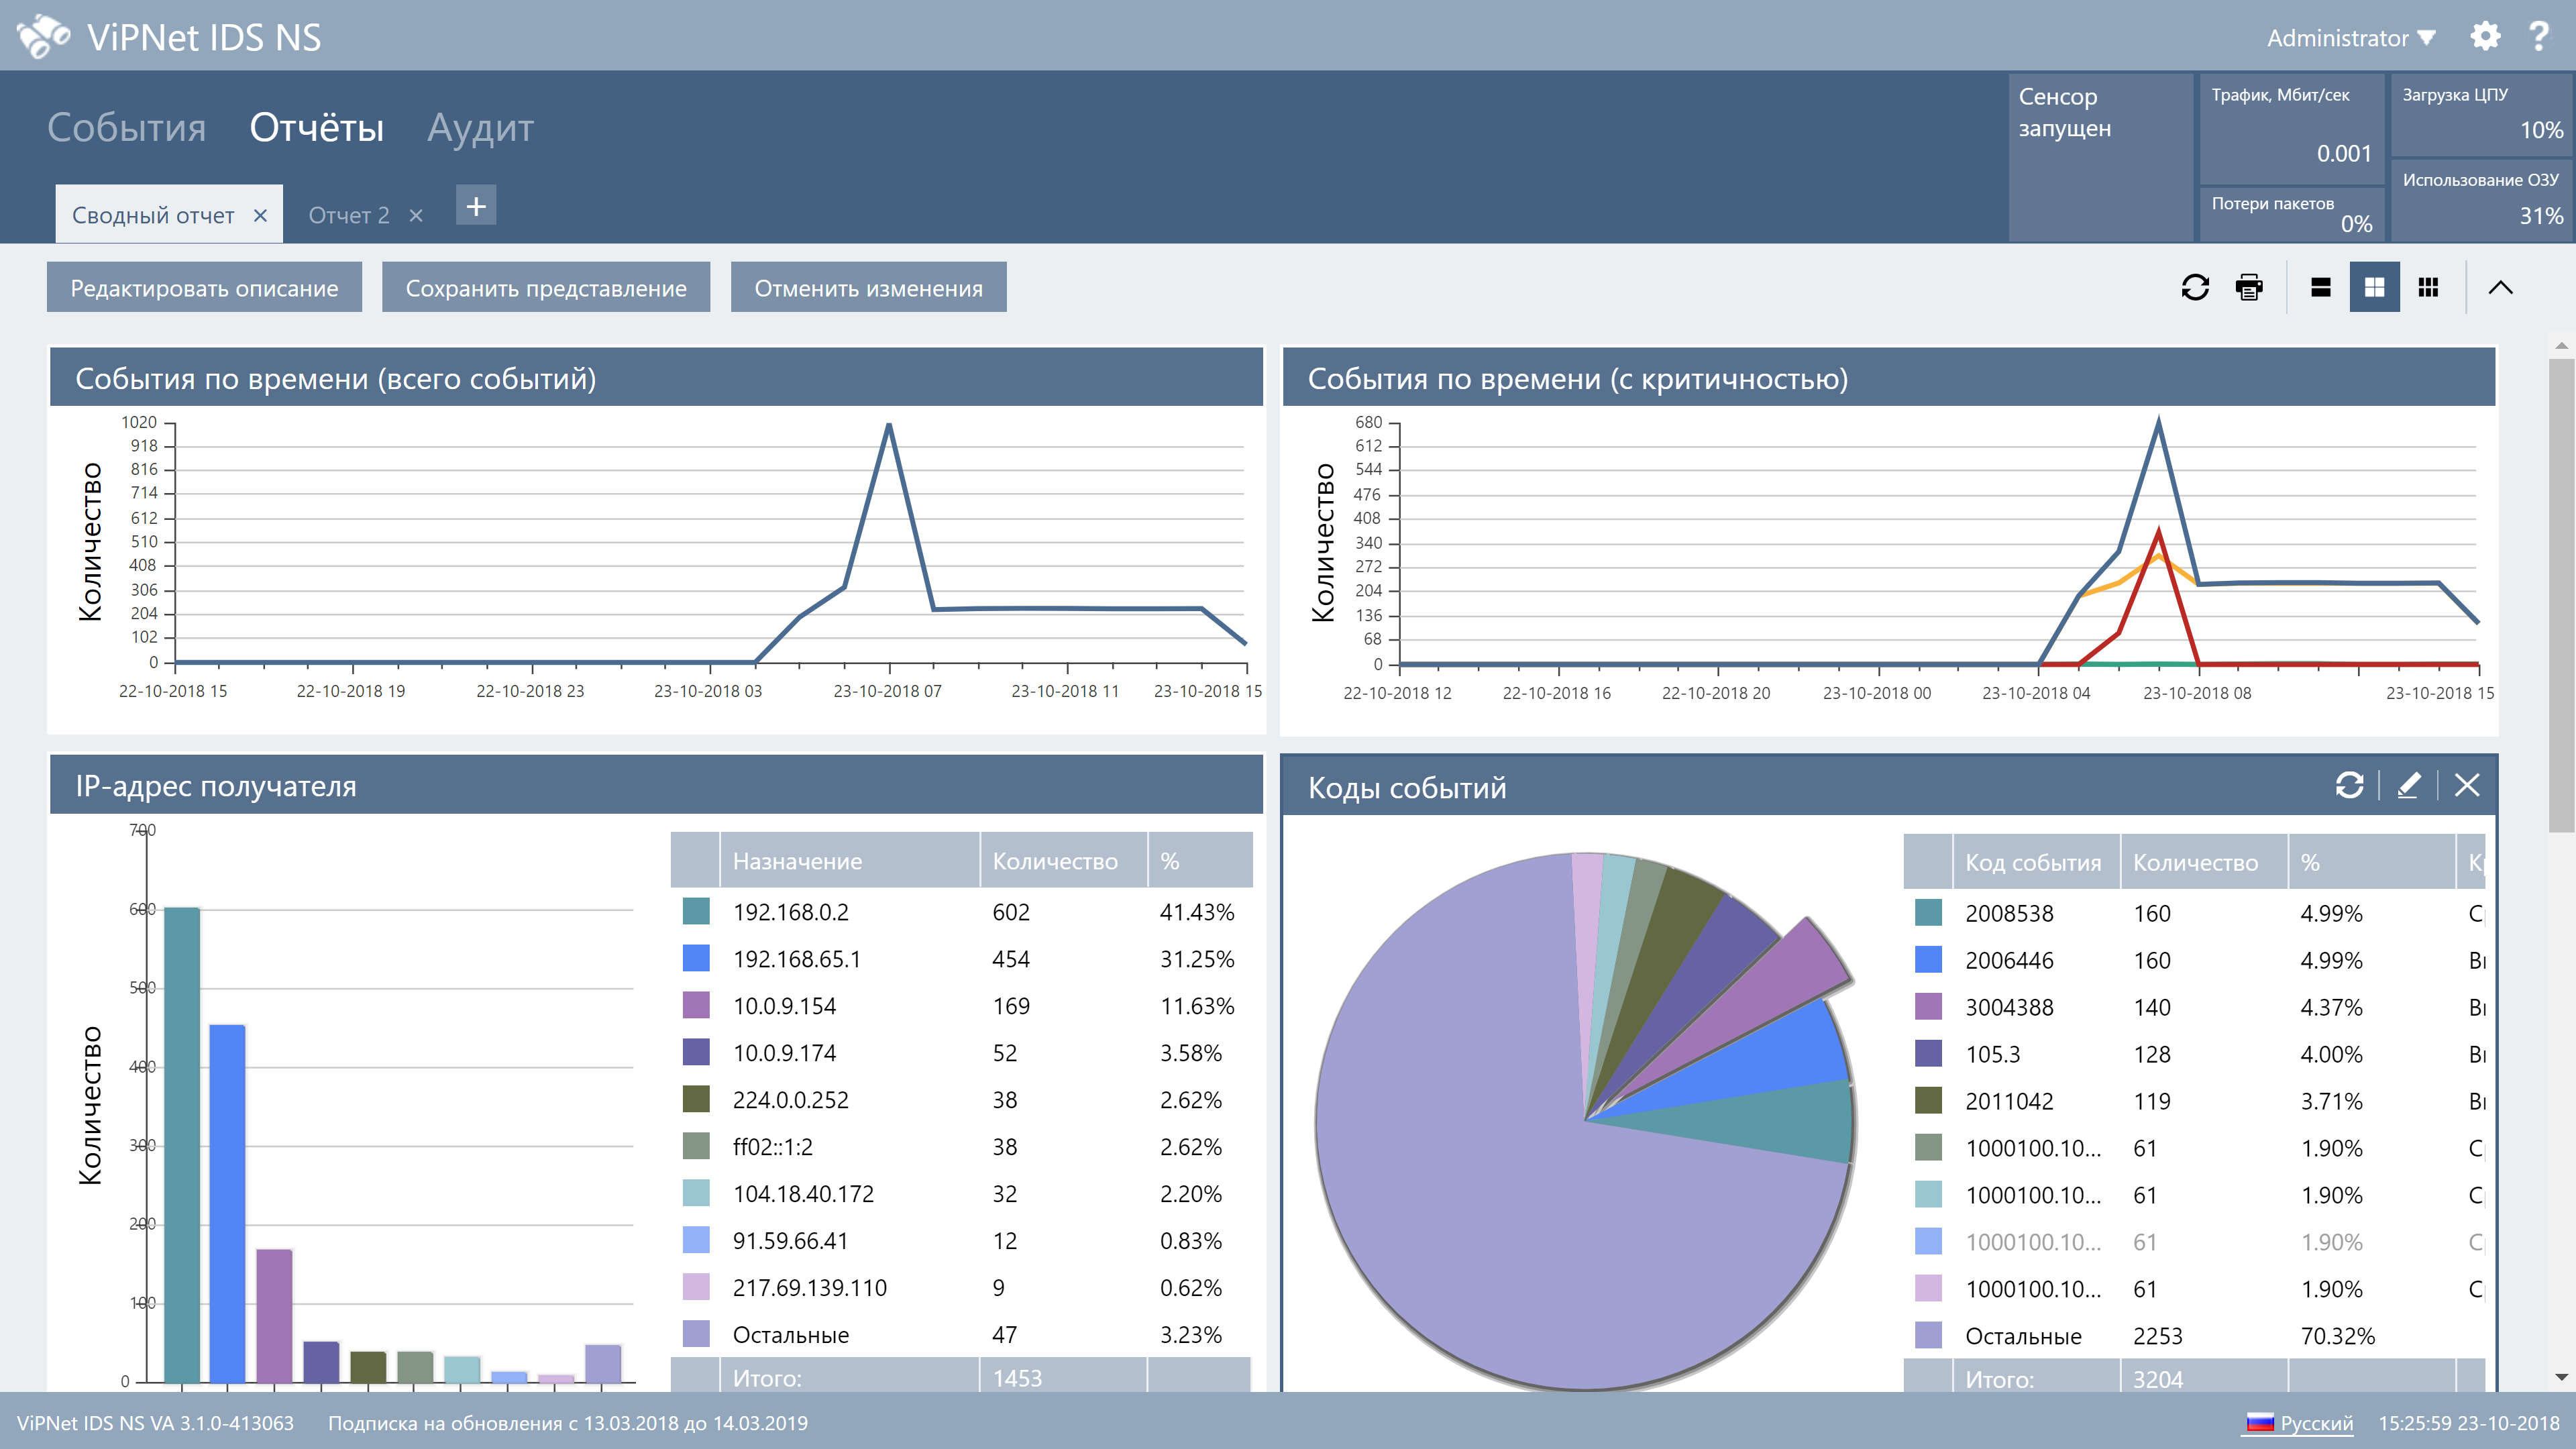
Task: Add a new report tab with the plus icon
Action: point(476,206)
